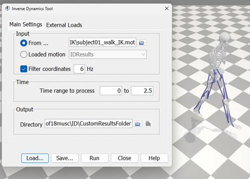The image size is (250, 179).
Task: Browse for input motion file
Action: (x=141, y=43)
